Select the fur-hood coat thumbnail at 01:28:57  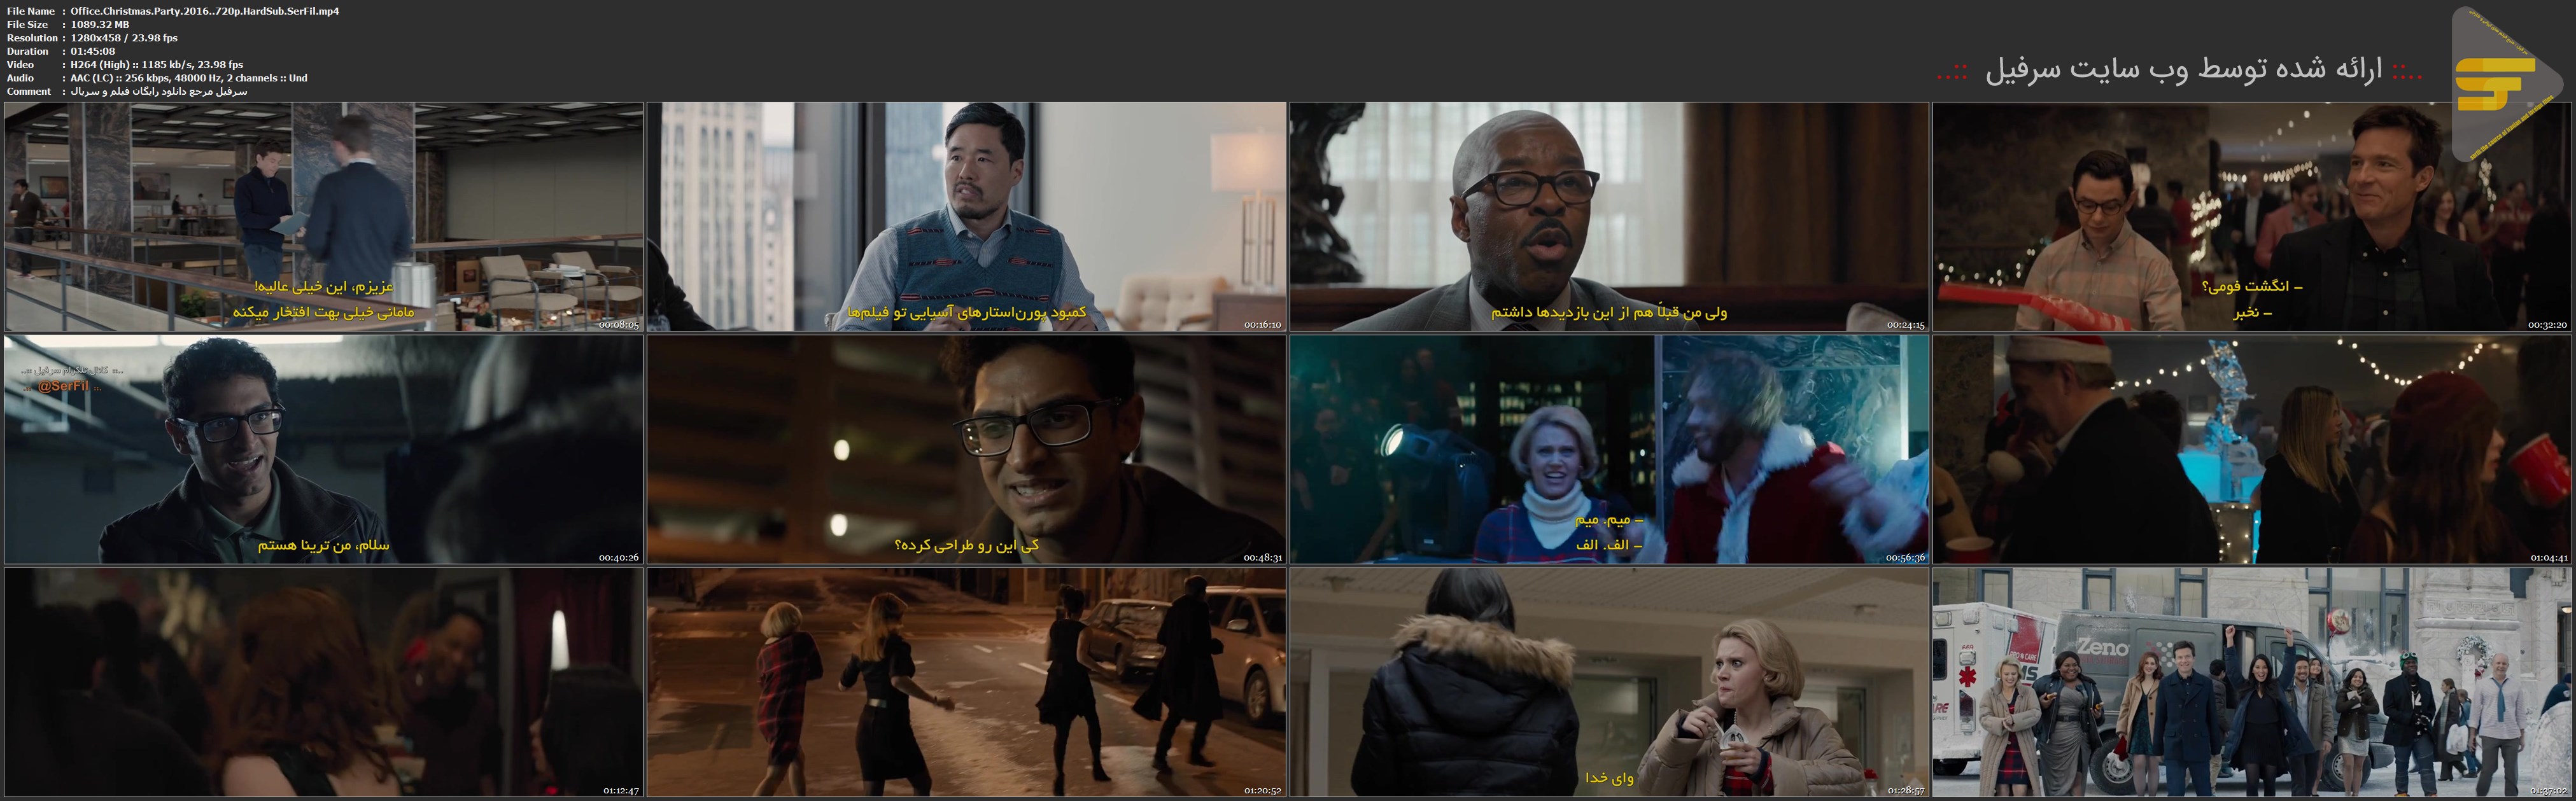(1608, 682)
